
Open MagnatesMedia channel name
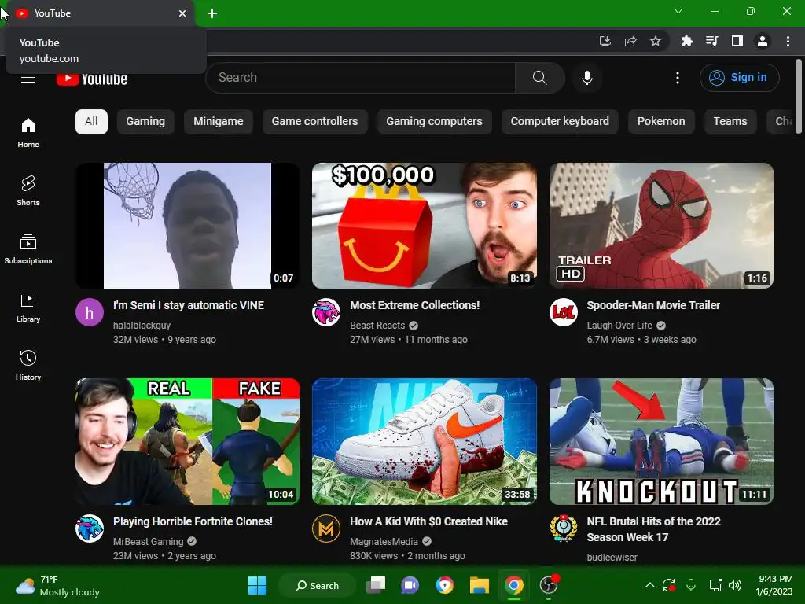coord(384,541)
